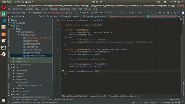
Task: Hide the Project panel with the minus icon
Action: pyautogui.click(x=51, y=16)
